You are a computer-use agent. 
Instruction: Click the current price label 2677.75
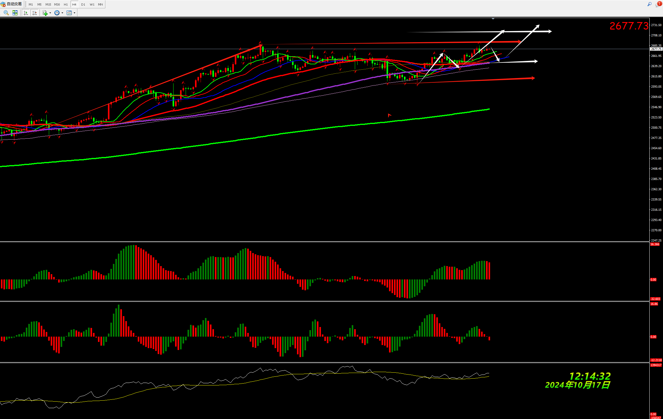pos(656,49)
